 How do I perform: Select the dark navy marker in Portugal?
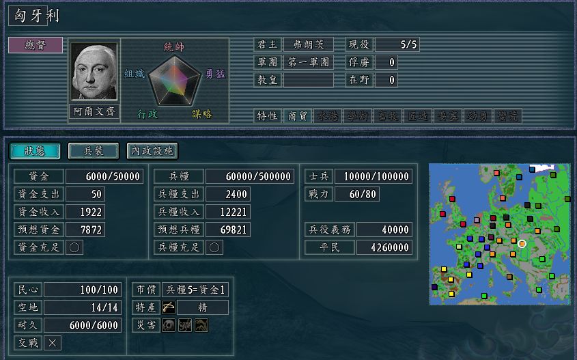coord(434,287)
